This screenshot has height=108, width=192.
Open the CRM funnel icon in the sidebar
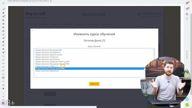tap(3, 9)
